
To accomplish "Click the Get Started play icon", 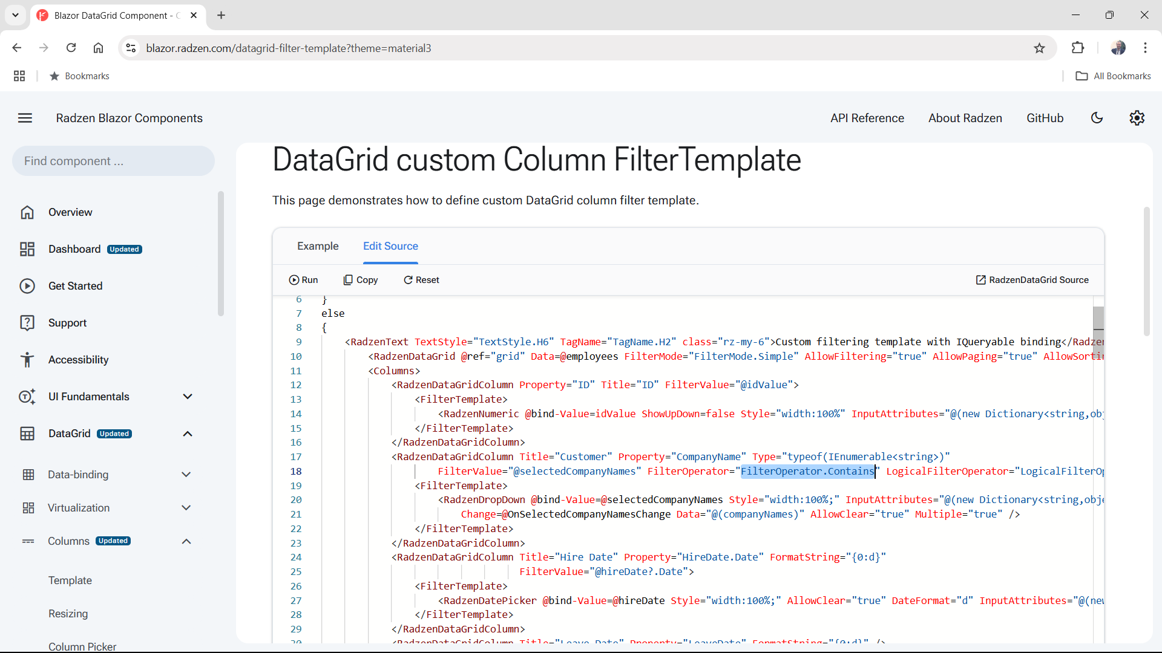I will tap(27, 285).
